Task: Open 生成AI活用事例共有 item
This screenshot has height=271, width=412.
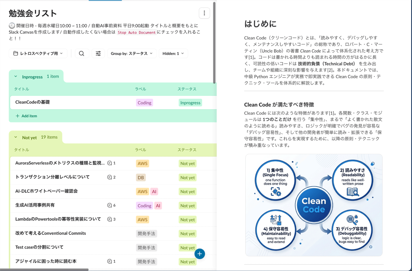Action: (35, 205)
